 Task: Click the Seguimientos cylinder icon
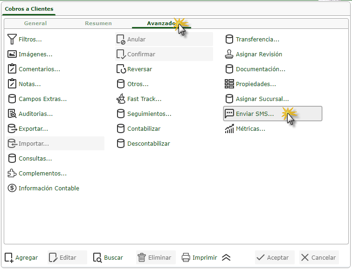(121, 114)
